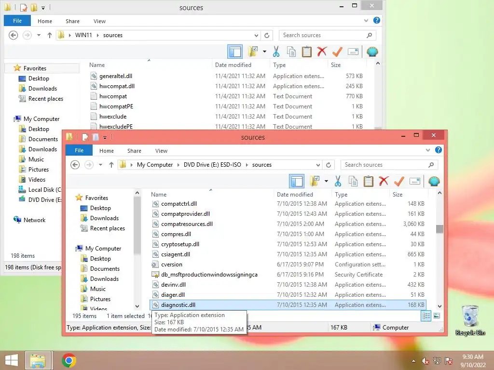Refresh the back WIN11 sources window
This screenshot has height=370, width=494.
267,35
